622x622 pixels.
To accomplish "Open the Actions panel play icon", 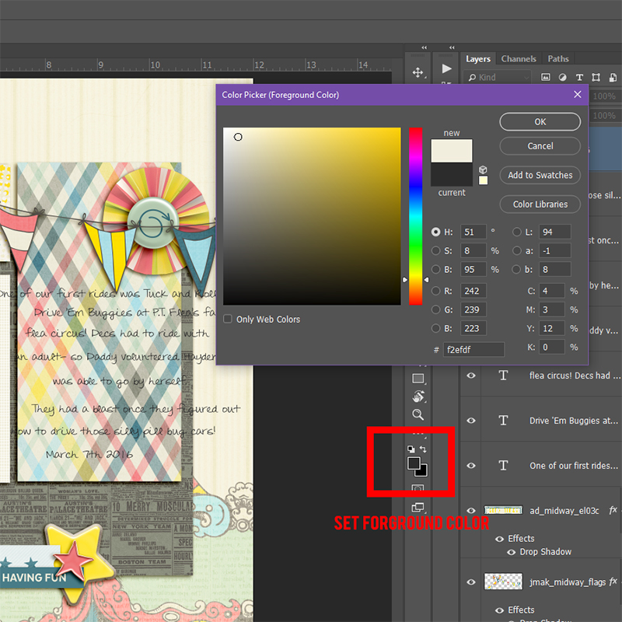I will [x=446, y=68].
